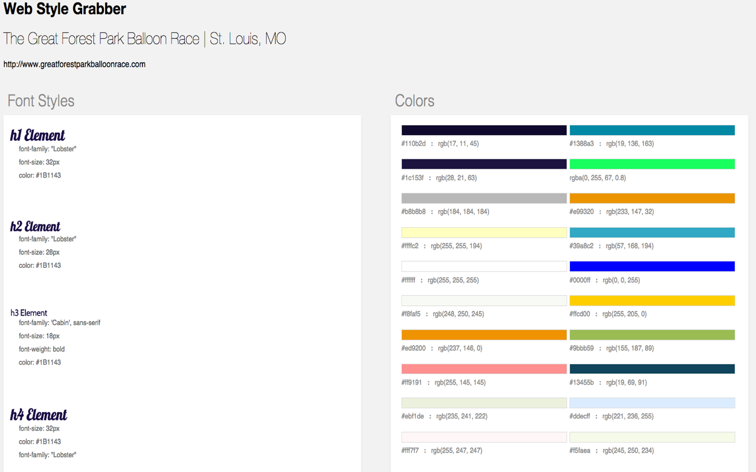Click the rgb(248, 250, 245) value
Viewport: 756px width, 472px height.
click(459, 314)
